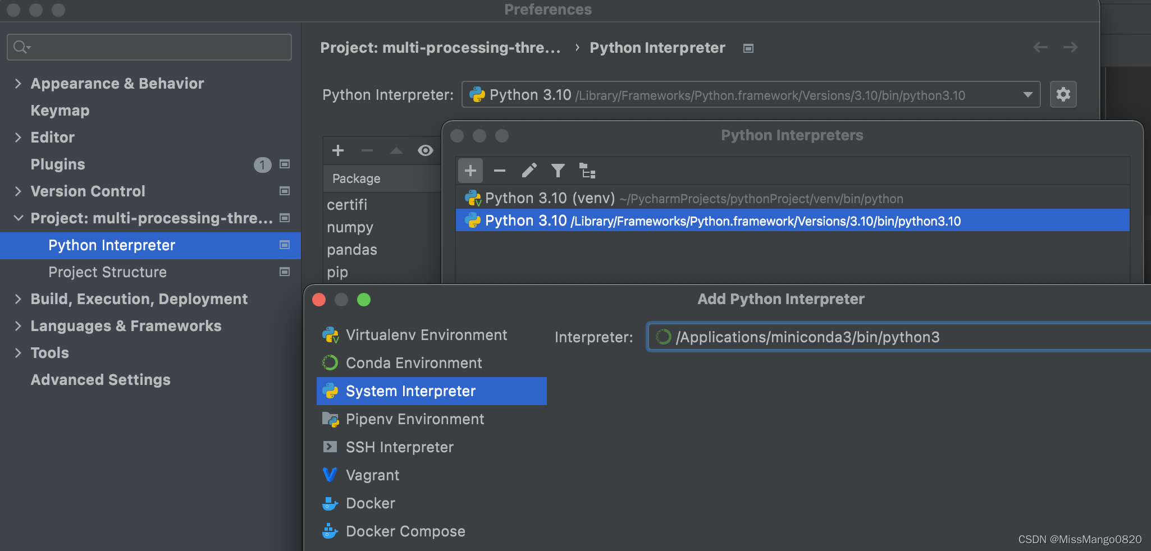Select Vagrant interpreter option

point(431,475)
